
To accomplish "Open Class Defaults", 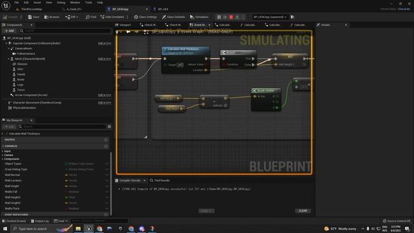I will pyautogui.click(x=173, y=17).
